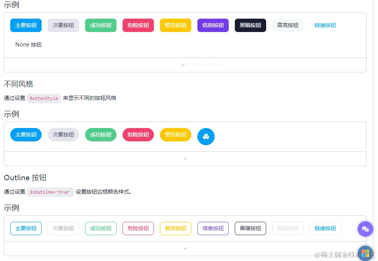
Task: Click the black 黑暗按钮 dark button
Action: tap(250, 25)
